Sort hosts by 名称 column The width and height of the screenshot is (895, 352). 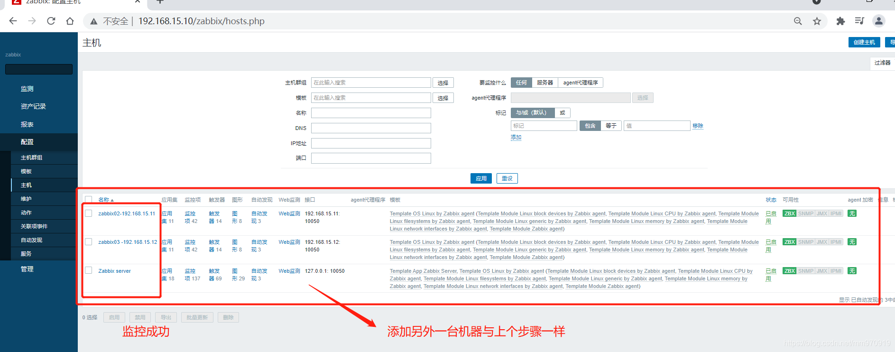tap(106, 200)
